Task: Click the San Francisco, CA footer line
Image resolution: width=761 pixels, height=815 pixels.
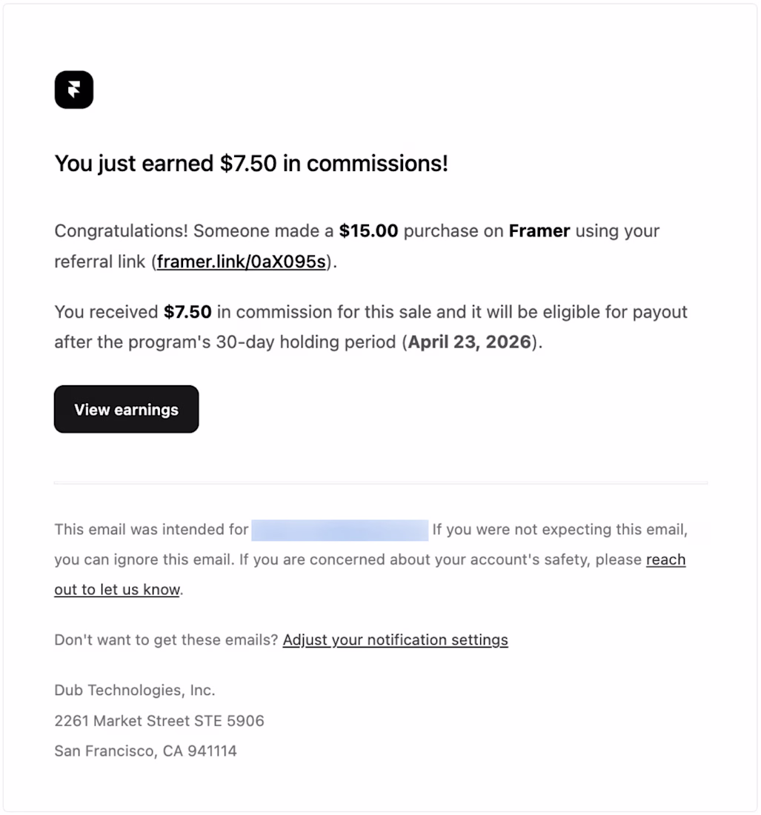Action: coord(145,751)
